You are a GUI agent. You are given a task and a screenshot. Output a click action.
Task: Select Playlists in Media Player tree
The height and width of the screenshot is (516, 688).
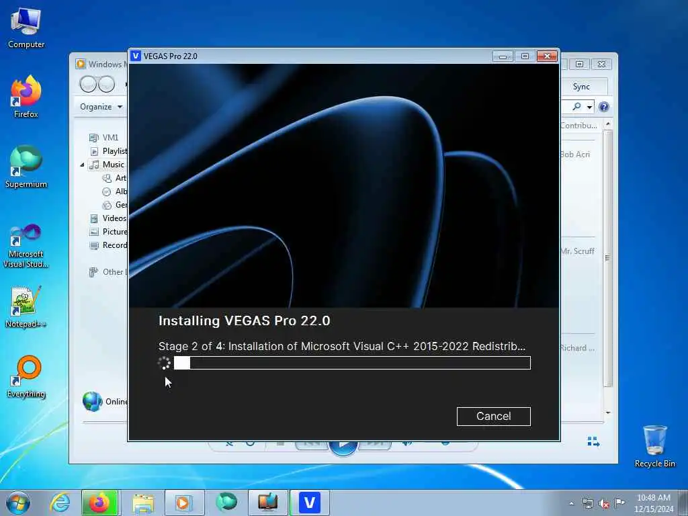(x=108, y=151)
